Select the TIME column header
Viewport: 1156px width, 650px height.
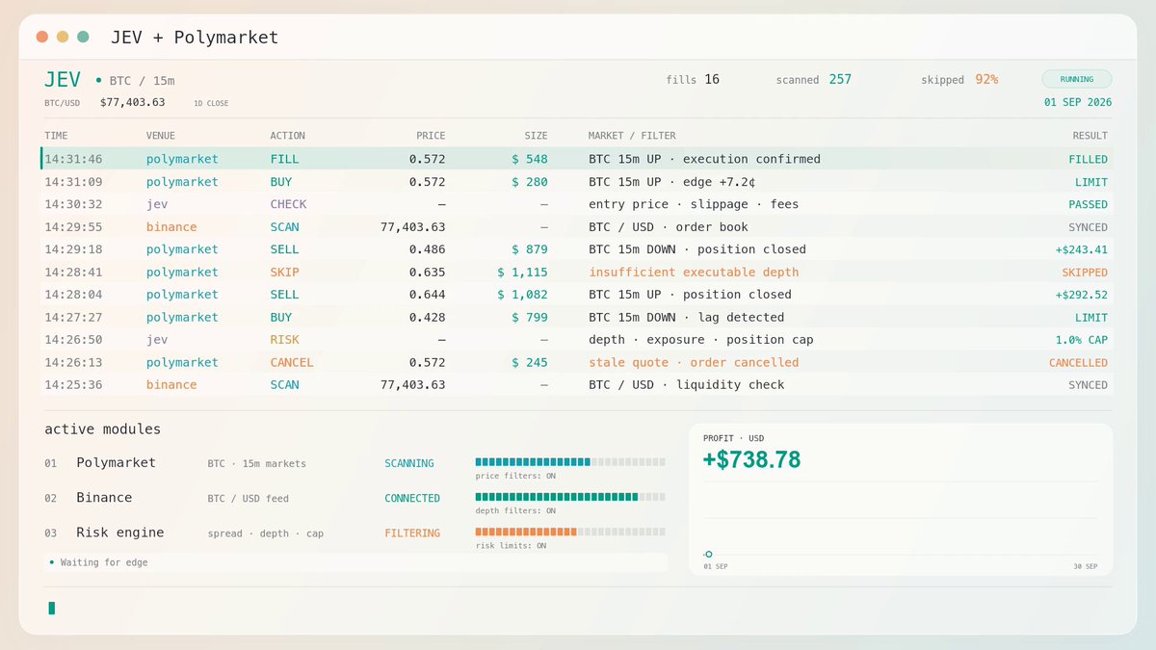point(56,136)
